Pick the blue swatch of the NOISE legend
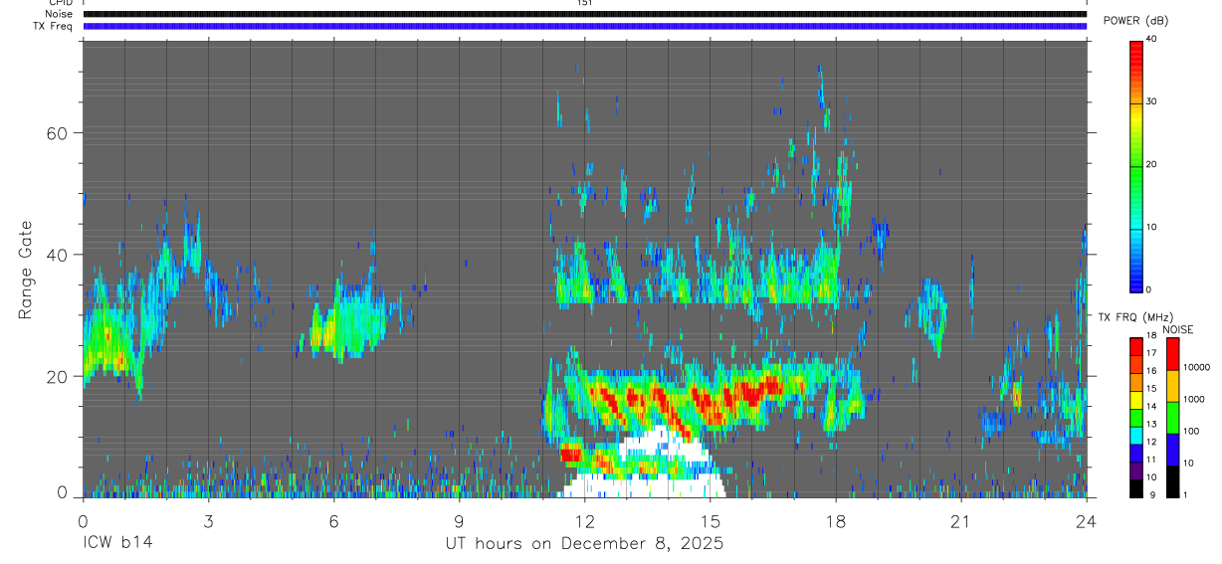 click(1173, 449)
